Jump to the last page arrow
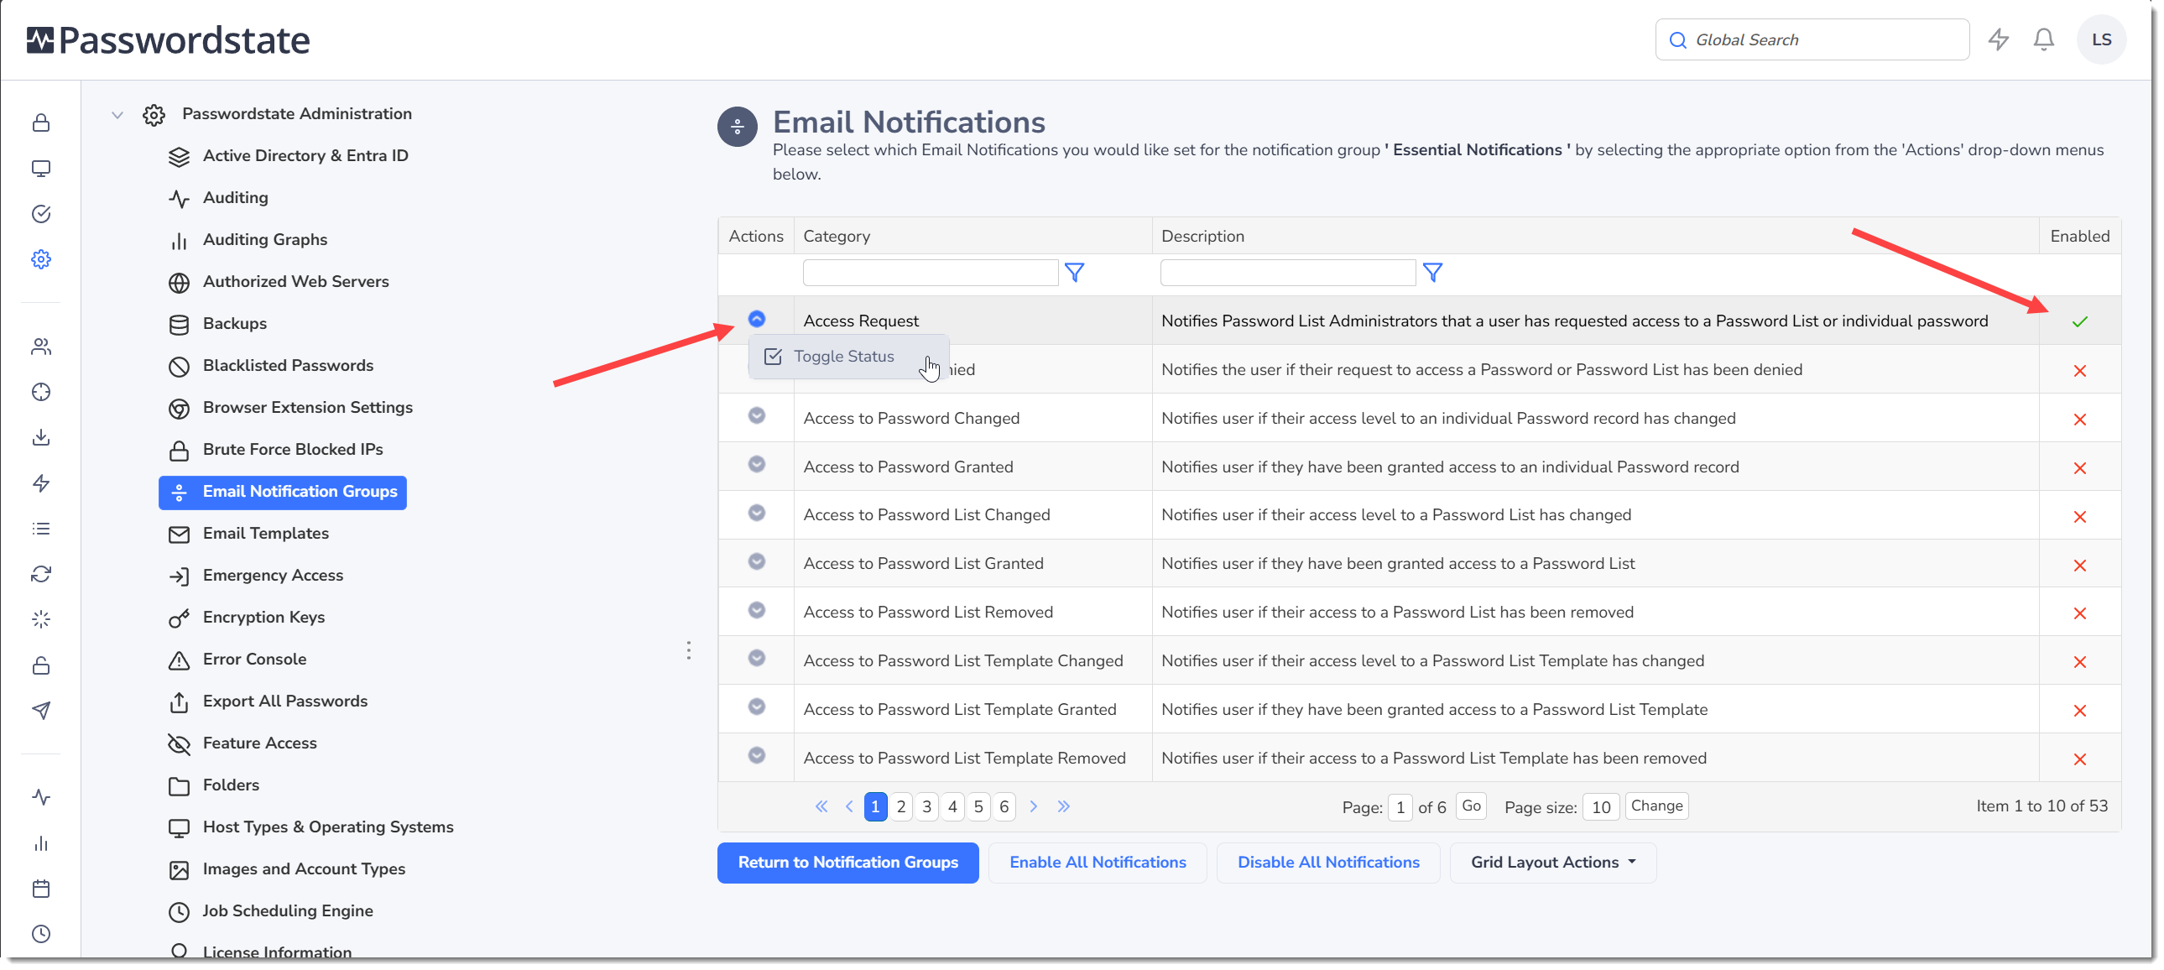Image resolution: width=2164 pixels, height=970 pixels. point(1063,806)
